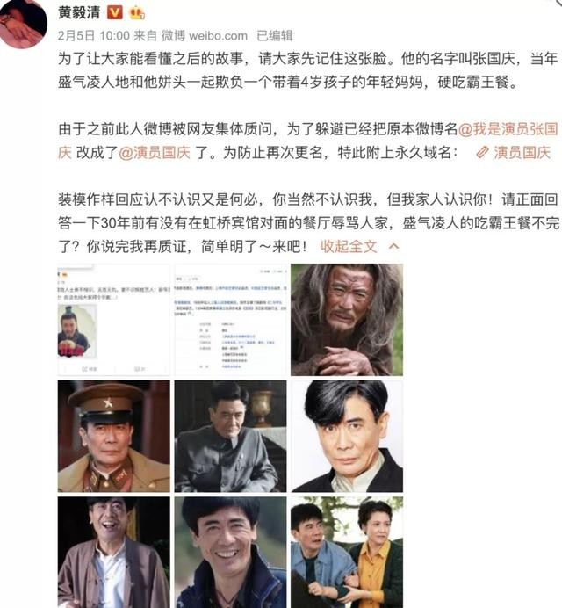Image resolution: width=562 pixels, height=608 pixels.
Task: Collapse post using the upward chevron
Action: click(x=393, y=246)
